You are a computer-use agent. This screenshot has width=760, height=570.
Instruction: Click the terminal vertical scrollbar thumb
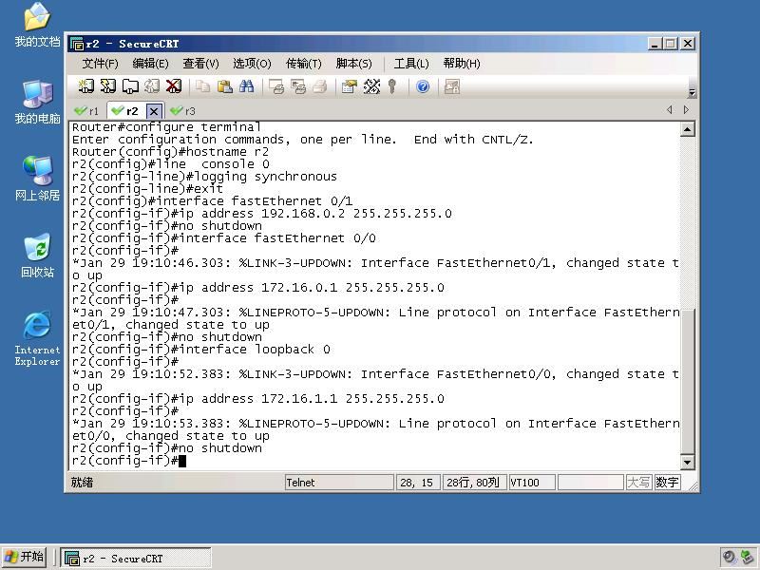coord(687,381)
